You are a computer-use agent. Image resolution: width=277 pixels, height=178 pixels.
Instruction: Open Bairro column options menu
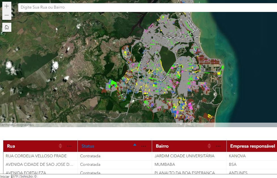[218, 146]
